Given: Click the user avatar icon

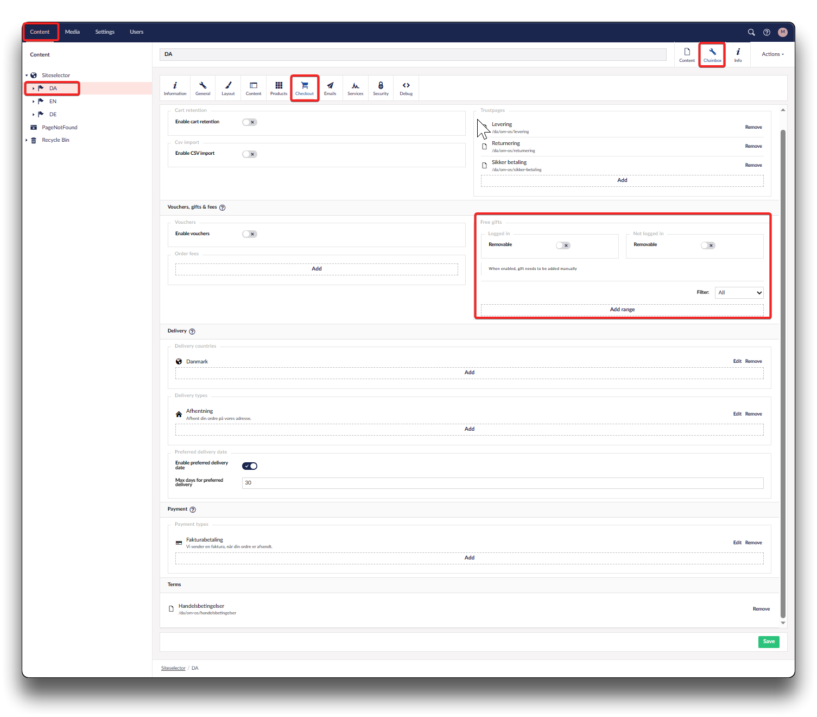Looking at the screenshot, I should click(782, 32).
